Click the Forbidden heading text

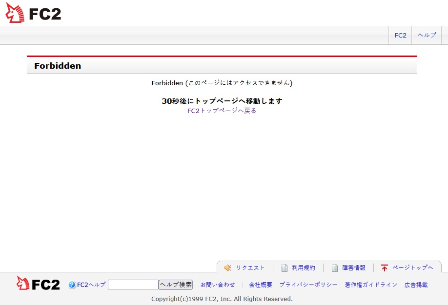58,66
